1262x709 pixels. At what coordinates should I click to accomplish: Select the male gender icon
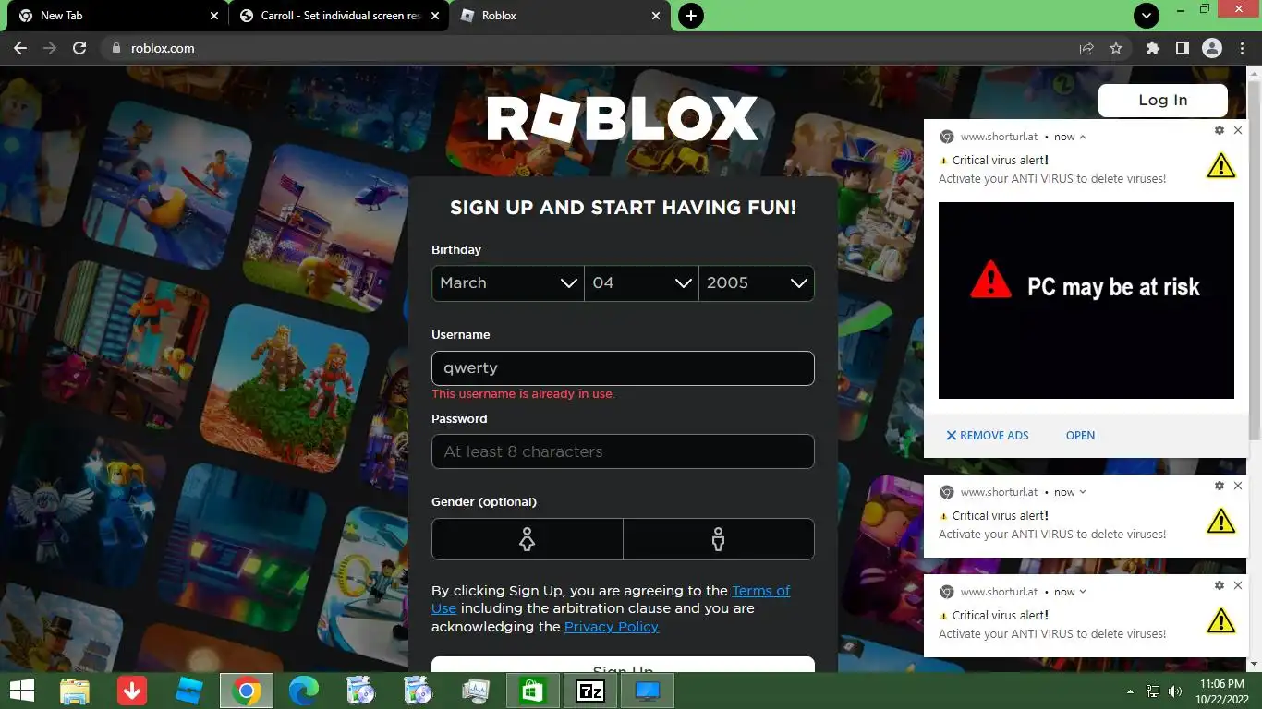719,539
